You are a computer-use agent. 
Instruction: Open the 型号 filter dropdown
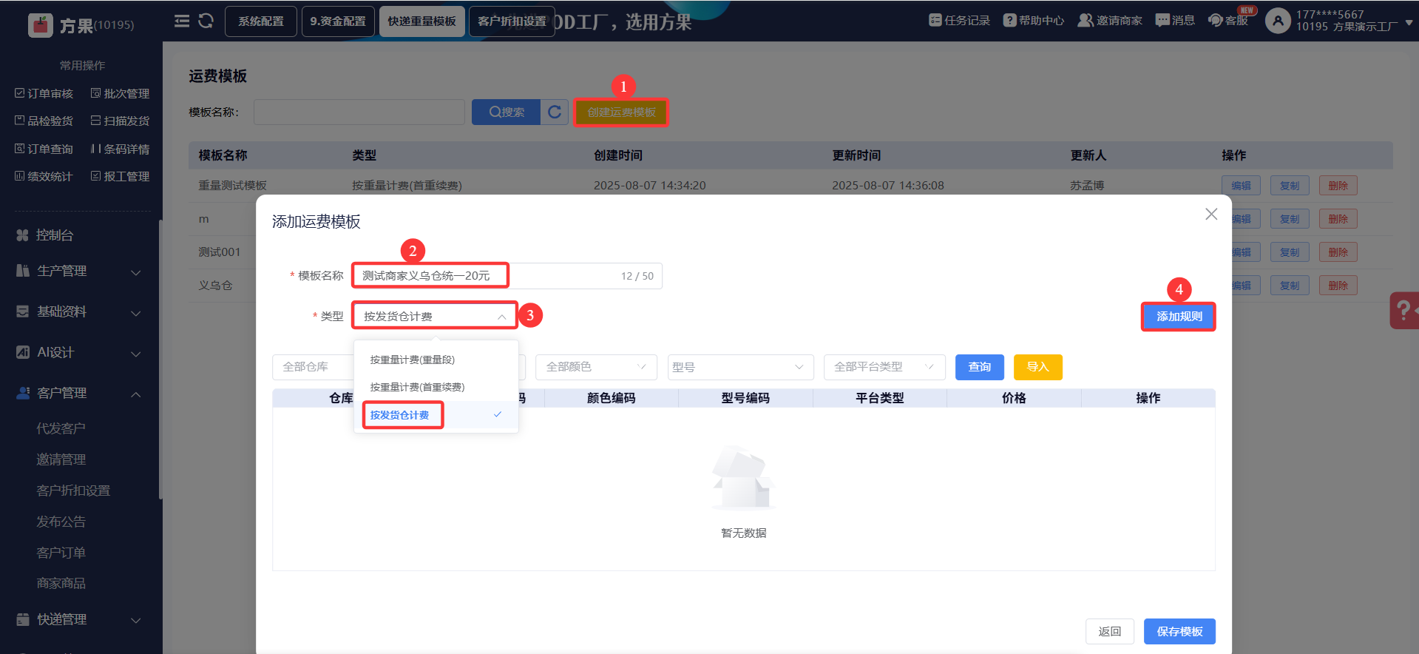740,367
